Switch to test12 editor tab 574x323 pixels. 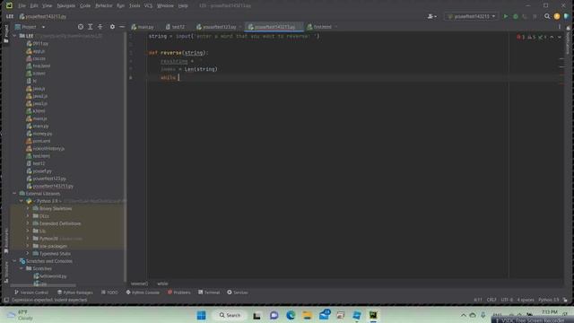[x=176, y=27]
